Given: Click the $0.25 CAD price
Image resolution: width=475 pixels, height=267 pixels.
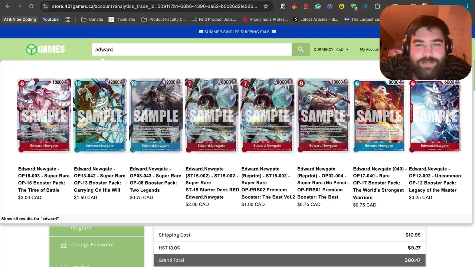Looking at the screenshot, I should pos(420,198).
